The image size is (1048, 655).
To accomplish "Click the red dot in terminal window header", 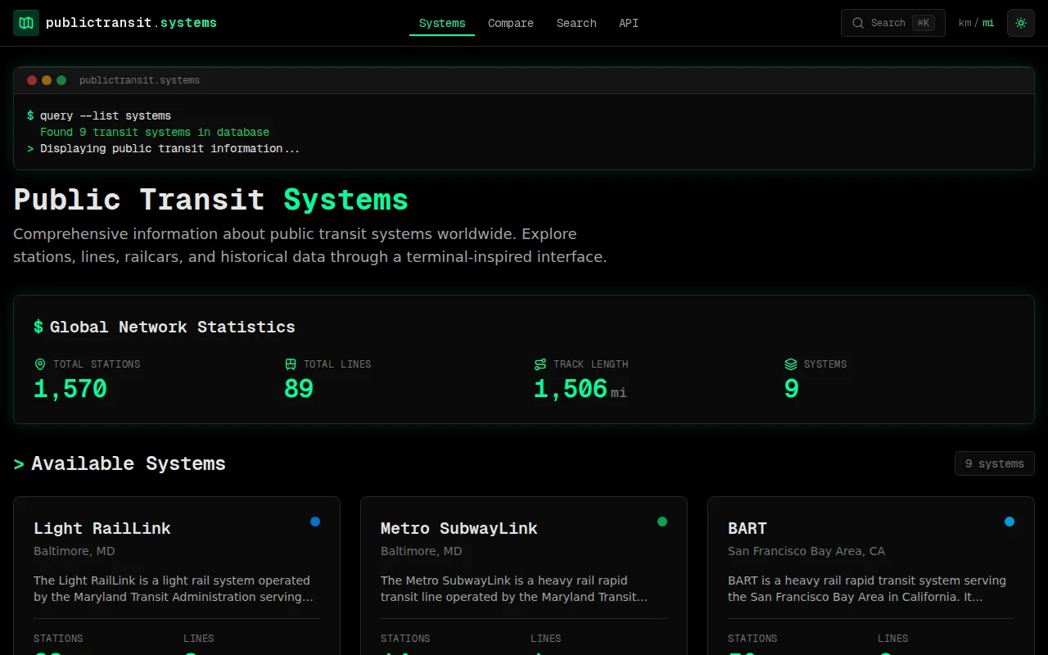I will point(32,80).
